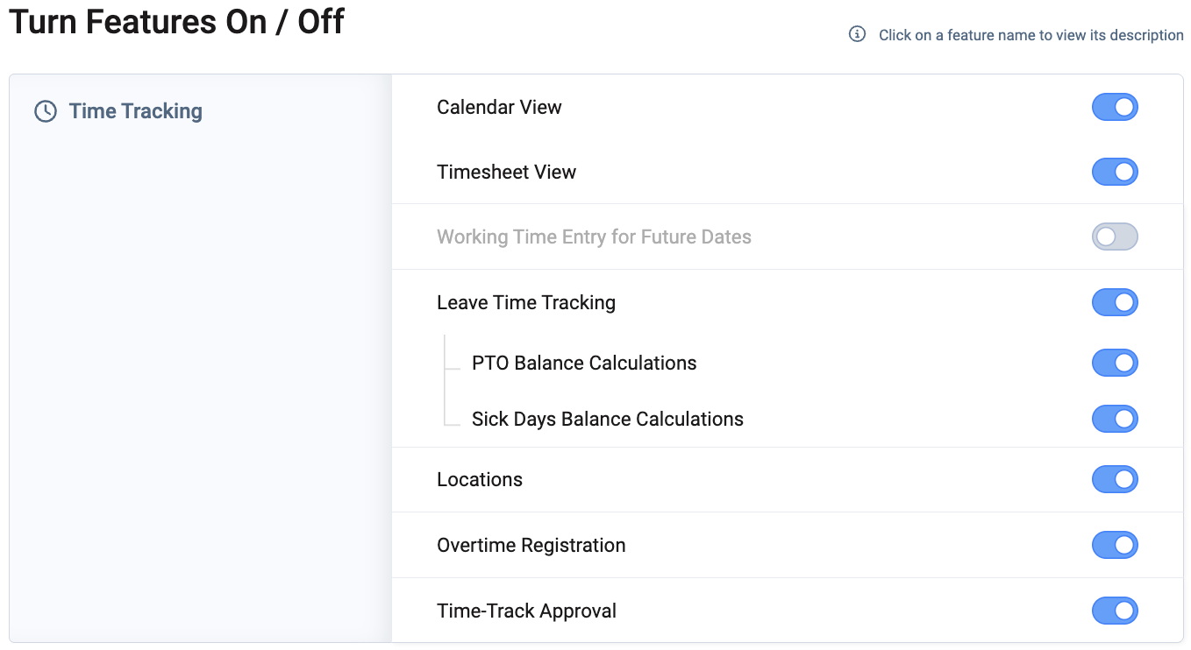Disable Leave Time Tracking
The height and width of the screenshot is (650, 1191).
pyautogui.click(x=1115, y=302)
